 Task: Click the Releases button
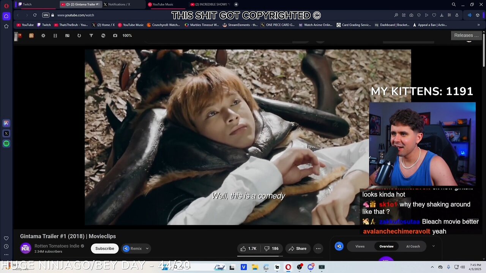point(466,35)
